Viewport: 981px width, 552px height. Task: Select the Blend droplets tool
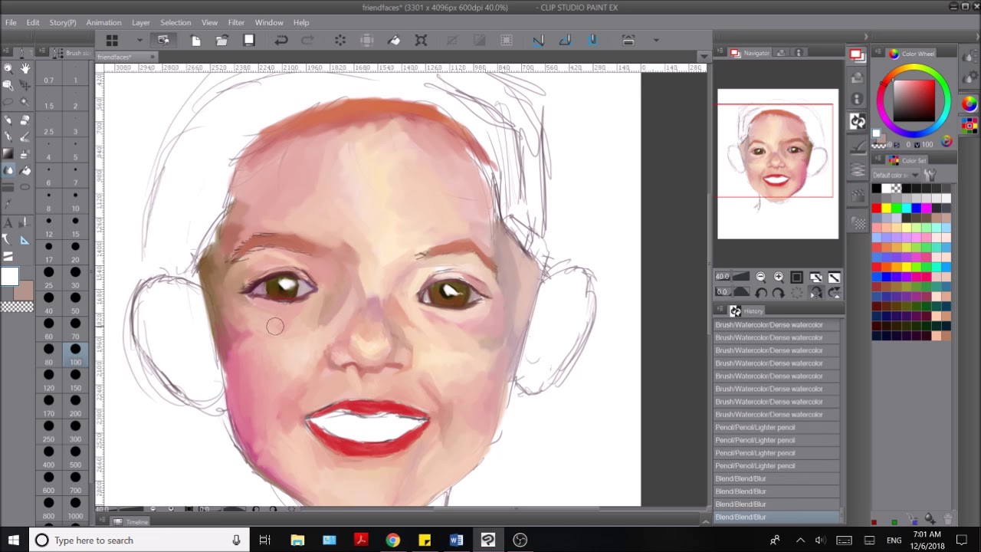8,169
